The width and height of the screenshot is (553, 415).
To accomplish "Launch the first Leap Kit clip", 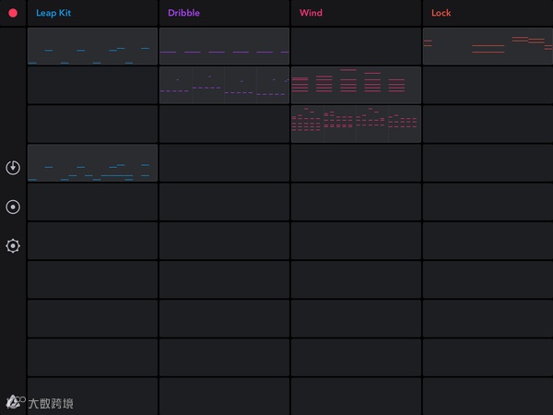I will pyautogui.click(x=92, y=46).
